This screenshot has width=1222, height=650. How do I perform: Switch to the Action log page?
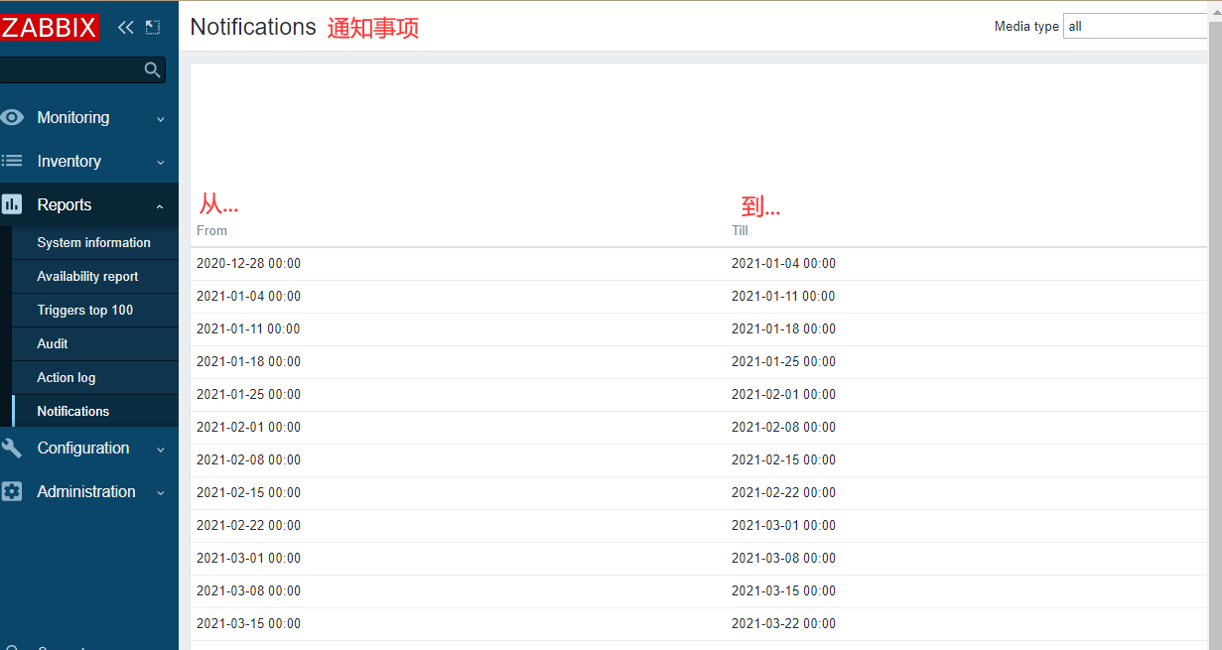pyautogui.click(x=66, y=377)
